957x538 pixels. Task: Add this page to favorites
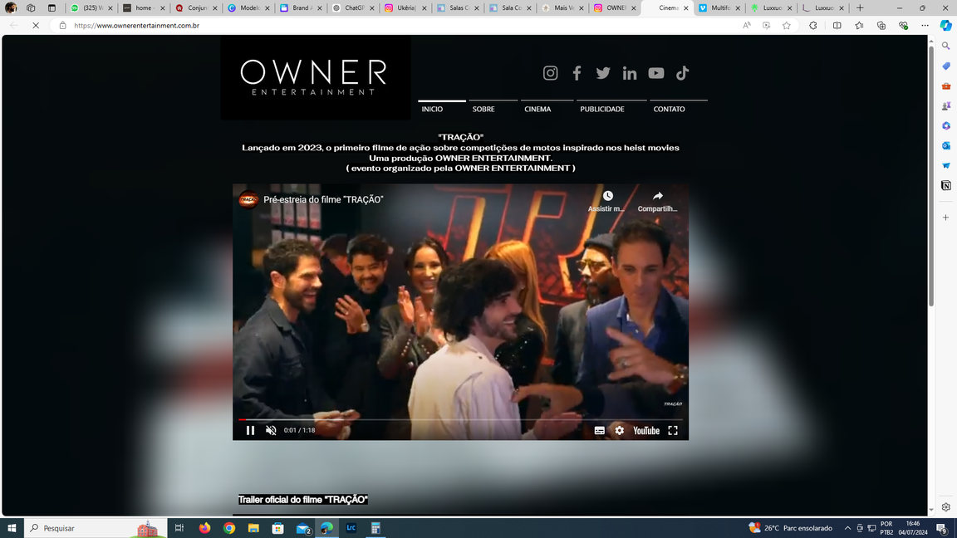pos(787,26)
